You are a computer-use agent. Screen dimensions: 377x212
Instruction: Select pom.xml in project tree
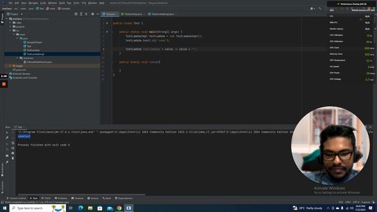coord(19,69)
